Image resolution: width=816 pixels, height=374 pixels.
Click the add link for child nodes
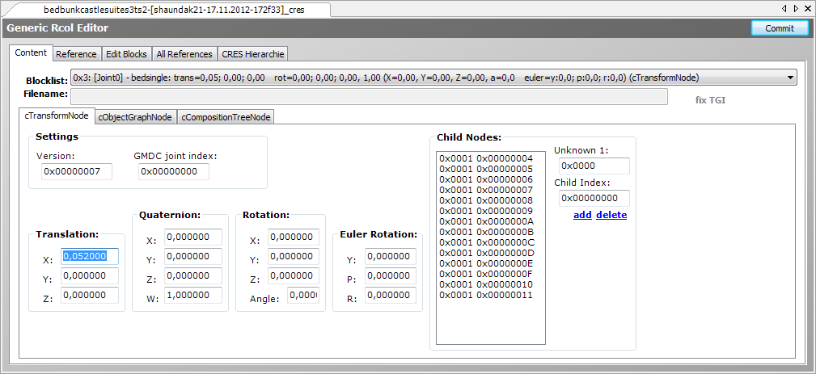pyautogui.click(x=581, y=215)
